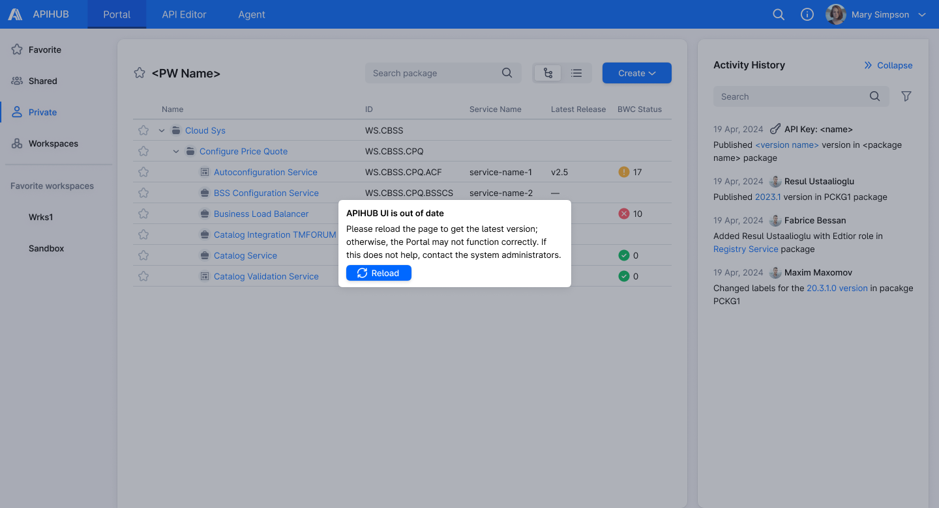
Task: Switch to list view mode
Action: (576, 73)
